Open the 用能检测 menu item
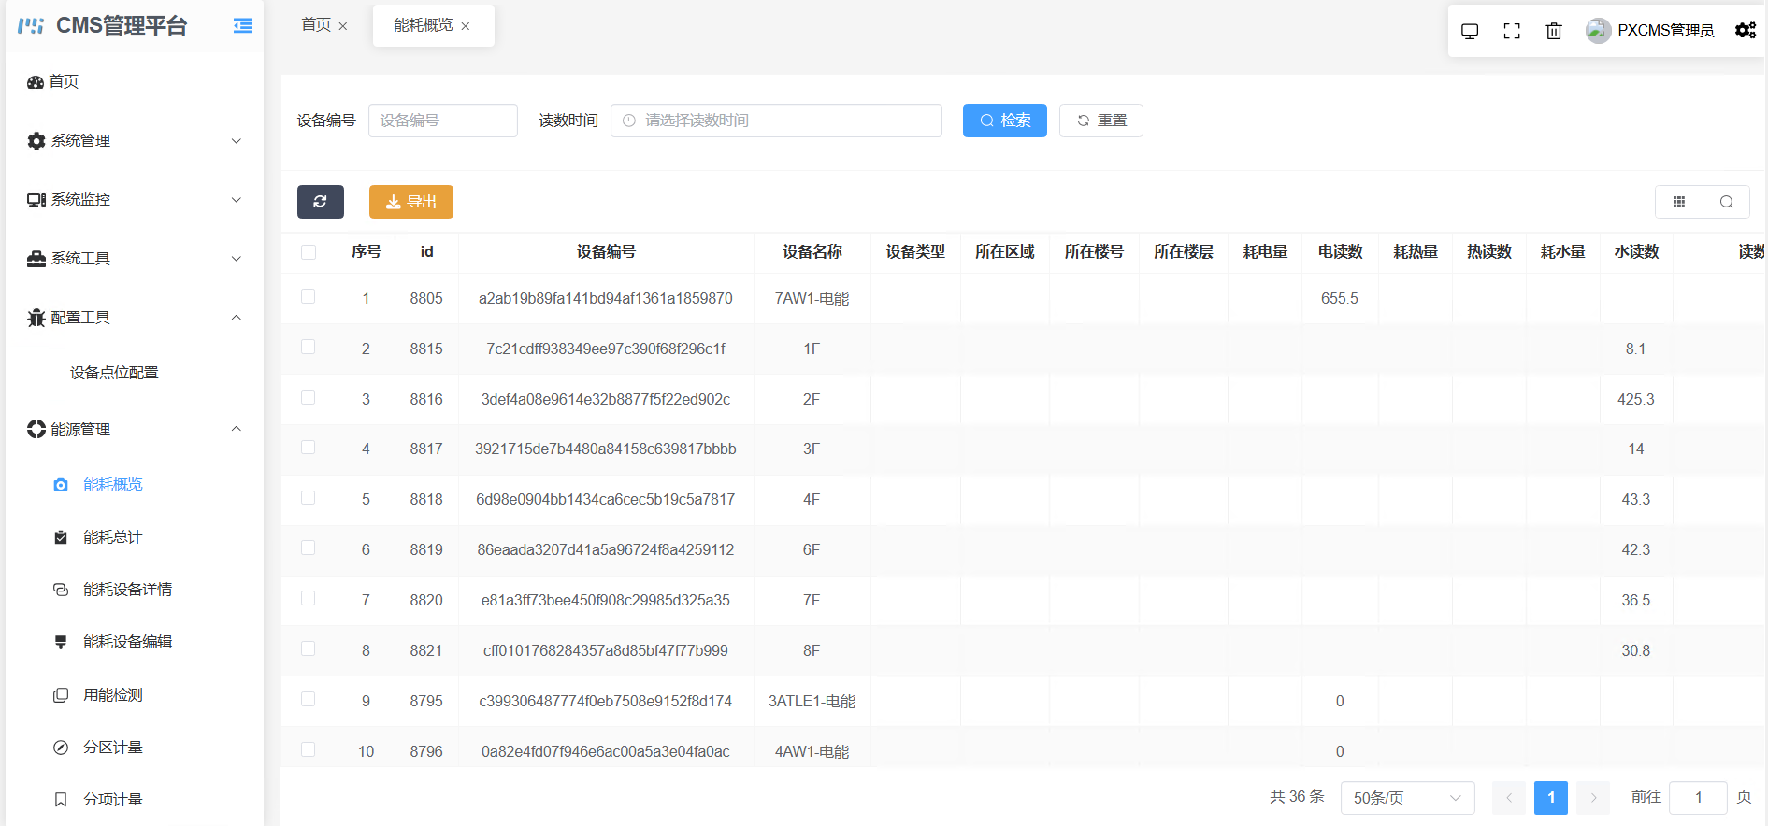The height and width of the screenshot is (826, 1768). pos(112,695)
